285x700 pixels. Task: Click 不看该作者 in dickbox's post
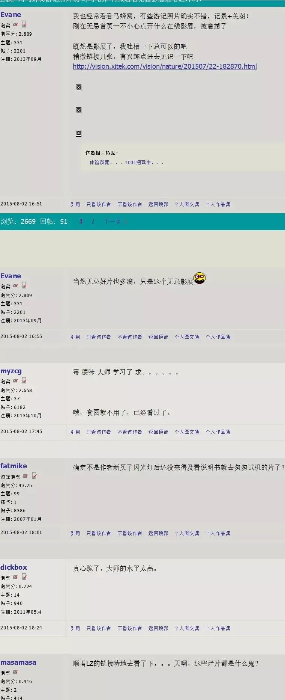point(129,628)
